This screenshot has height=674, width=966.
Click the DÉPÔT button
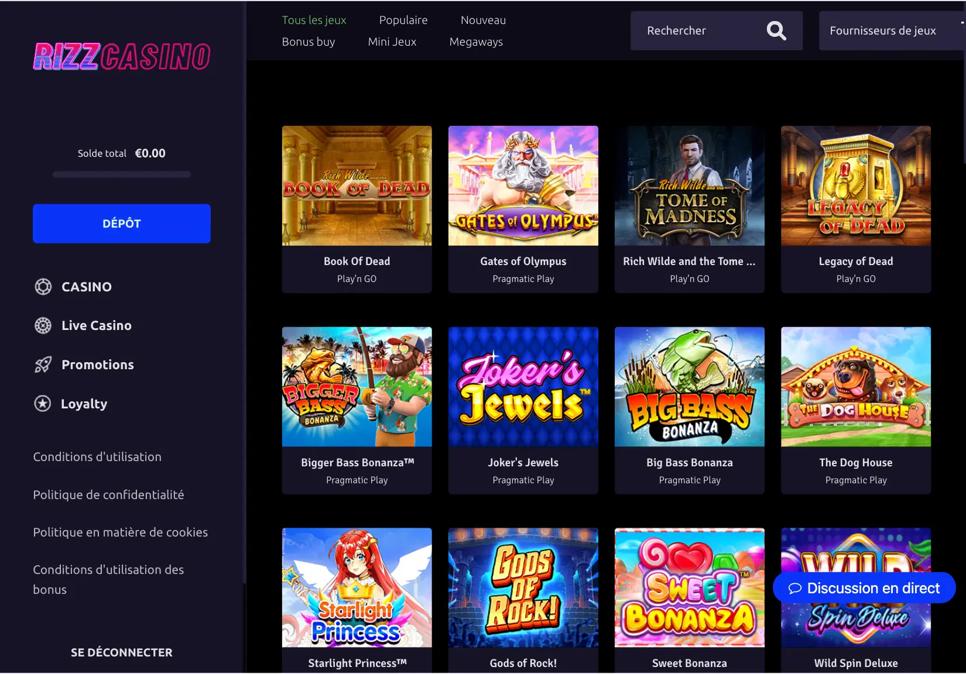point(122,223)
